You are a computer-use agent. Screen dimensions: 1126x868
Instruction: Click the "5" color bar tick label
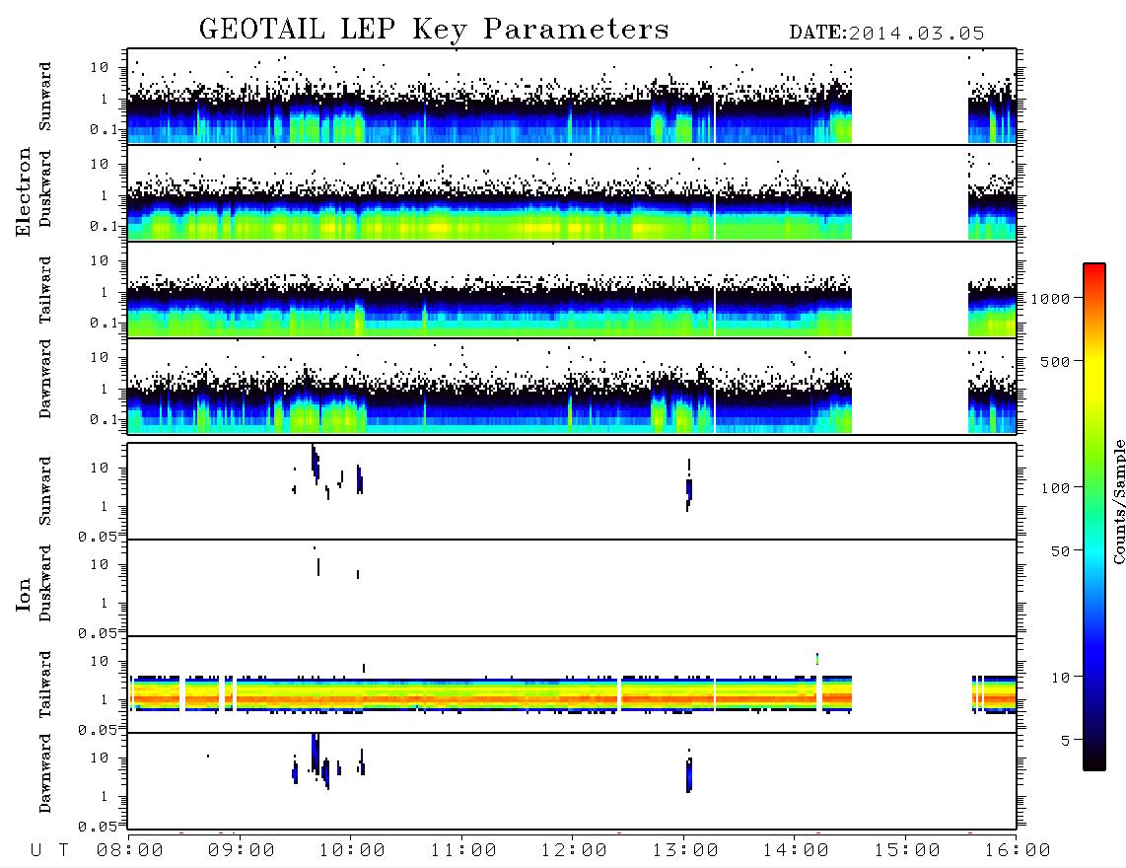click(x=1066, y=741)
